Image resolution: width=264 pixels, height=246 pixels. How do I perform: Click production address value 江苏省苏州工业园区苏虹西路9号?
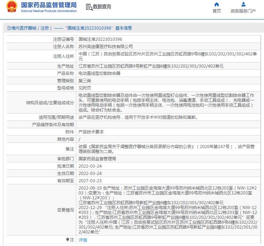coord(151,66)
